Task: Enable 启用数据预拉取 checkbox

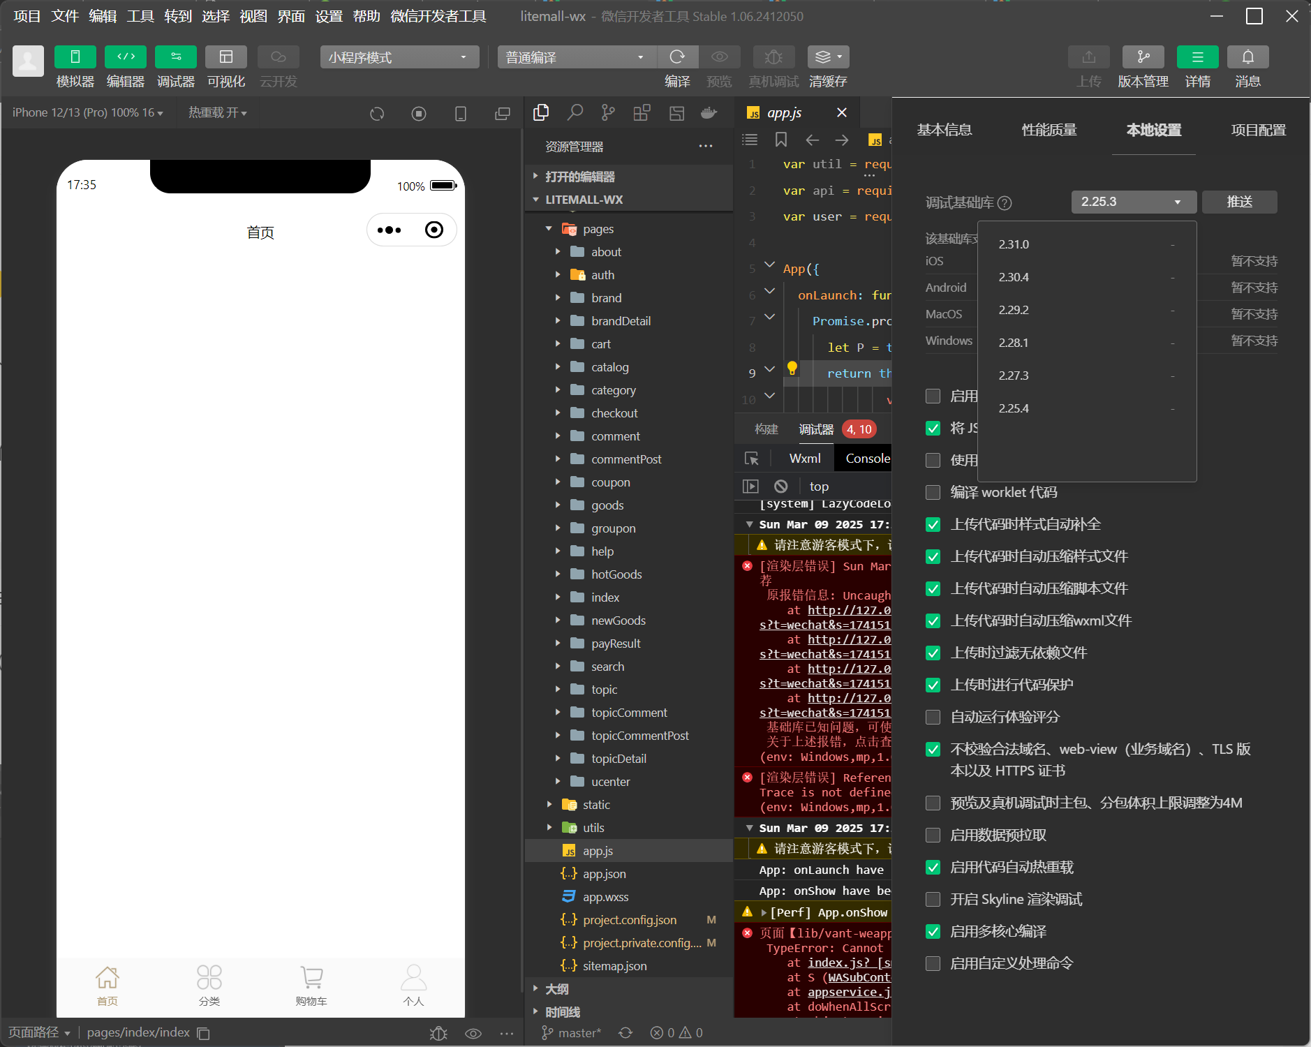Action: coord(933,836)
